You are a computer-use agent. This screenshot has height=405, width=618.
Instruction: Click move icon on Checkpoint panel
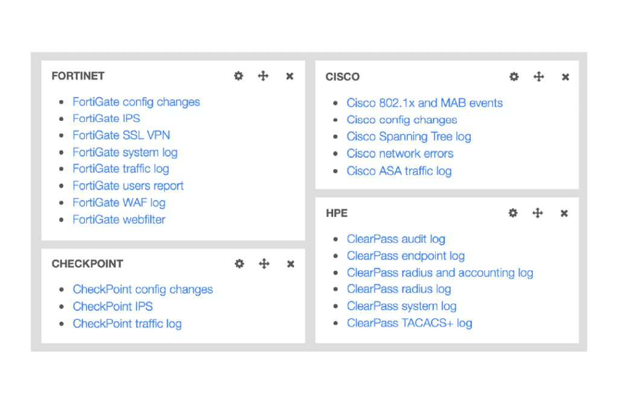264,264
